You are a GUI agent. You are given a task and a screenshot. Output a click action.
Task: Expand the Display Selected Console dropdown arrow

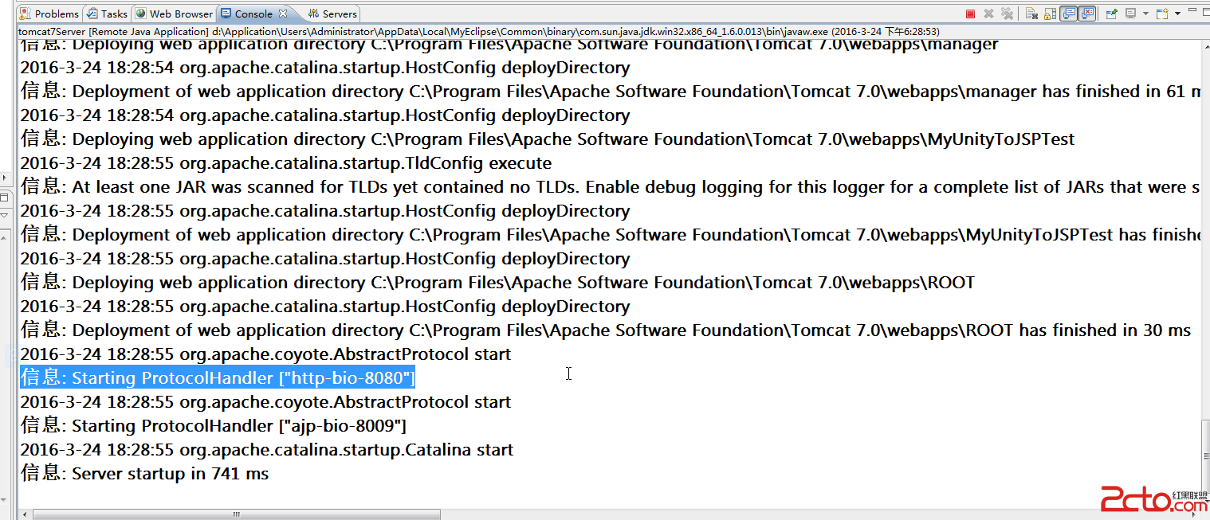1145,14
